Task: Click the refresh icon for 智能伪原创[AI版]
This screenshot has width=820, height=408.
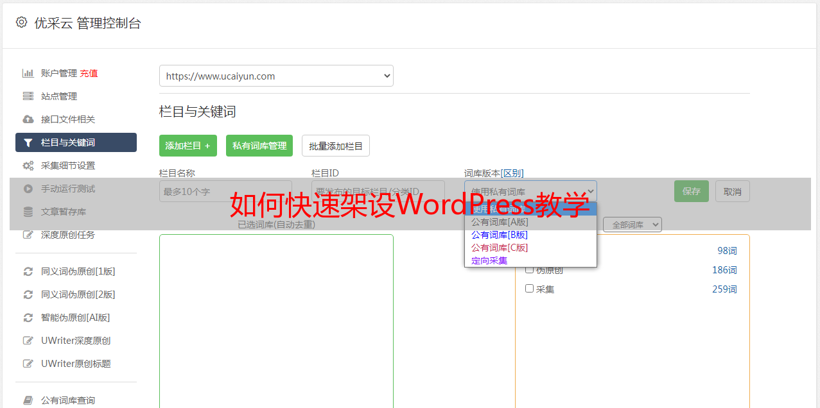Action: (x=28, y=318)
